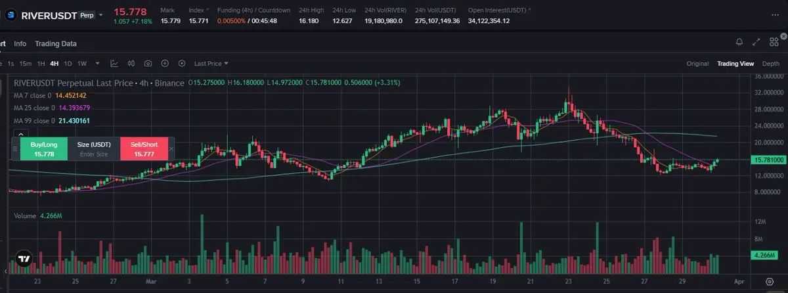This screenshot has width=788, height=293.
Task: Switch chart view to Depth
Action: point(771,64)
